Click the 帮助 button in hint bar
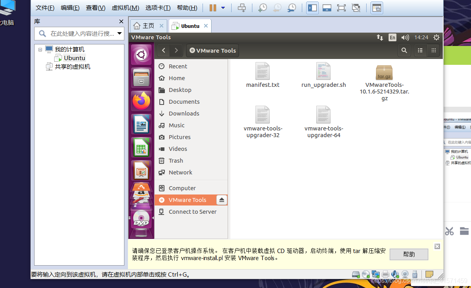Screen dimensions: 471x288 [409, 254]
